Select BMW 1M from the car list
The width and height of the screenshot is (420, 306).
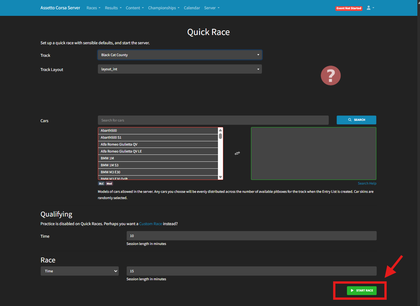[x=158, y=158]
